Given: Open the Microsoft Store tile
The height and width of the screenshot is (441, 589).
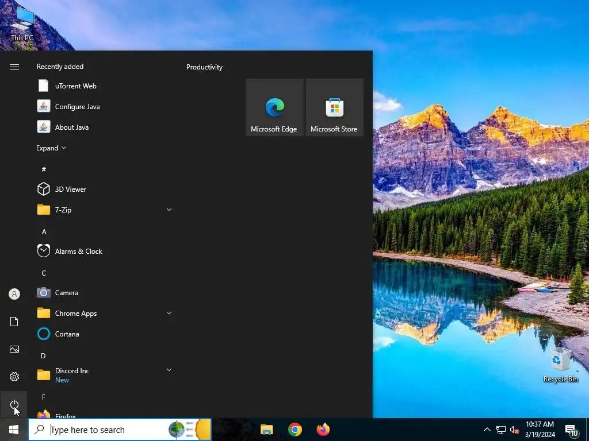Looking at the screenshot, I should coord(335,107).
